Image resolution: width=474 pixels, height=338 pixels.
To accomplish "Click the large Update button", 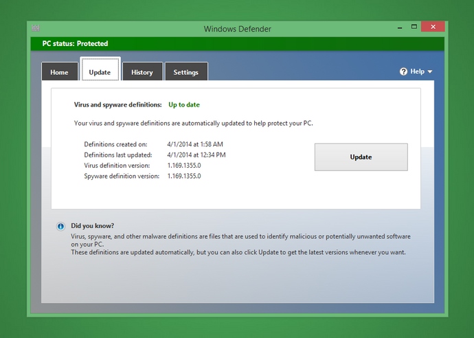I will coord(361,157).
